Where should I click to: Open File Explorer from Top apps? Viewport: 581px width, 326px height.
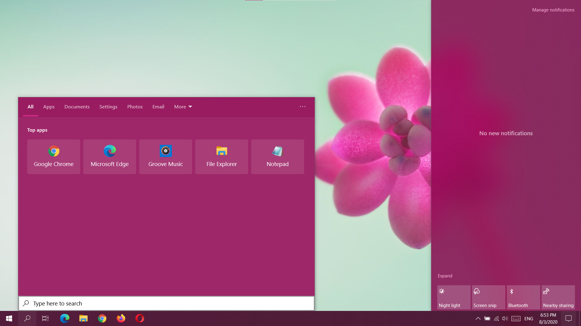[222, 157]
